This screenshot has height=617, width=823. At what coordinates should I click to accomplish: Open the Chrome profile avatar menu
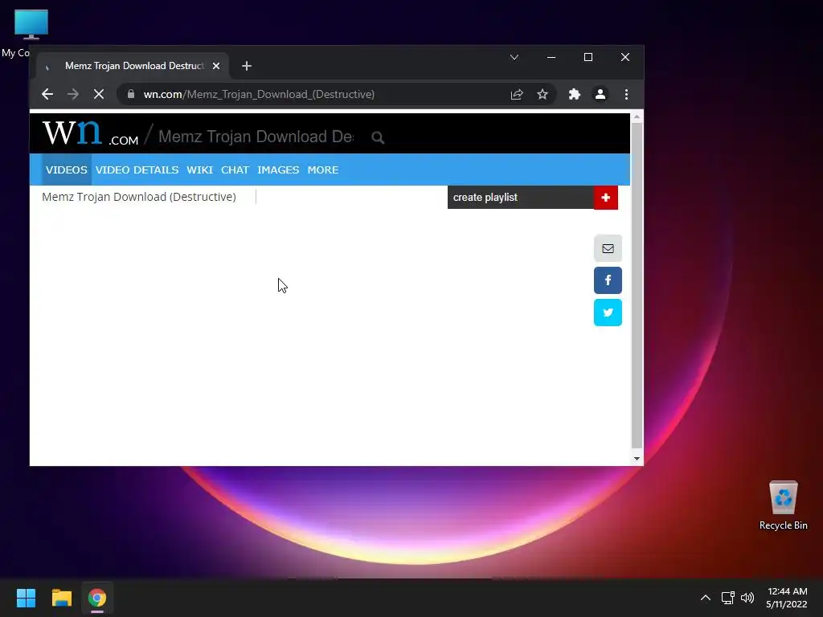point(600,95)
